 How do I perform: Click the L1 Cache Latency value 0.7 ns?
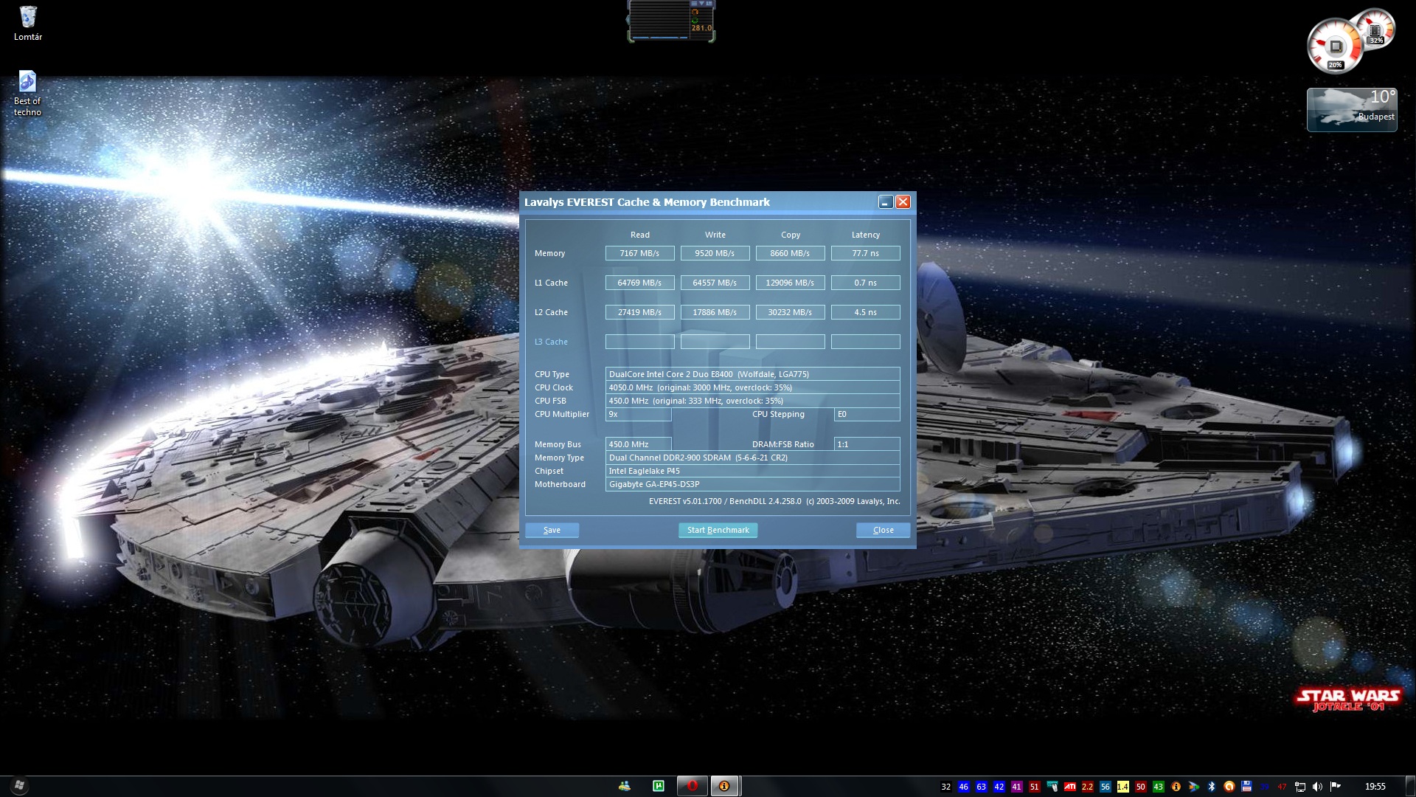point(865,283)
